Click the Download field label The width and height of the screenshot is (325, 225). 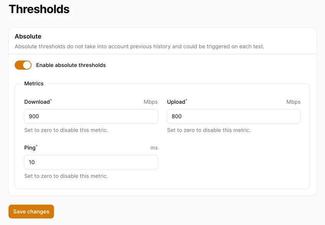coord(37,102)
